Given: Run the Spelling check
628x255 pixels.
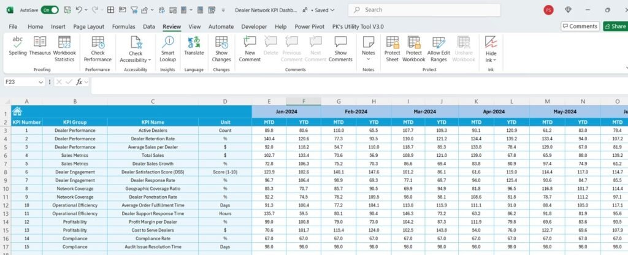Looking at the screenshot, I should [x=18, y=45].
